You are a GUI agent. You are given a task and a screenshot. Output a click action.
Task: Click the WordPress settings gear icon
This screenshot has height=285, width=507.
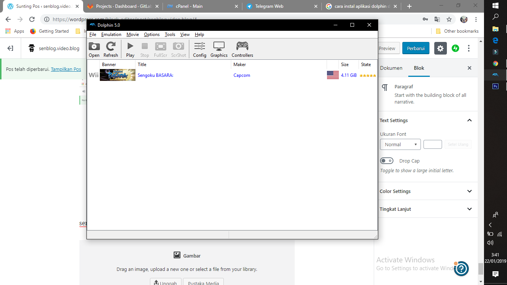441,48
